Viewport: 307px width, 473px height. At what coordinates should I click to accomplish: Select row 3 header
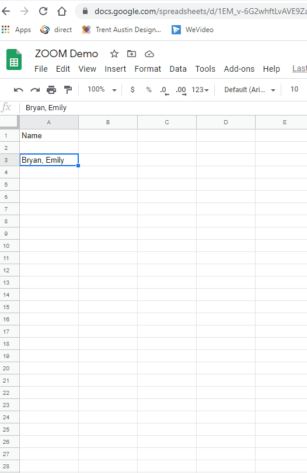[x=10, y=160]
